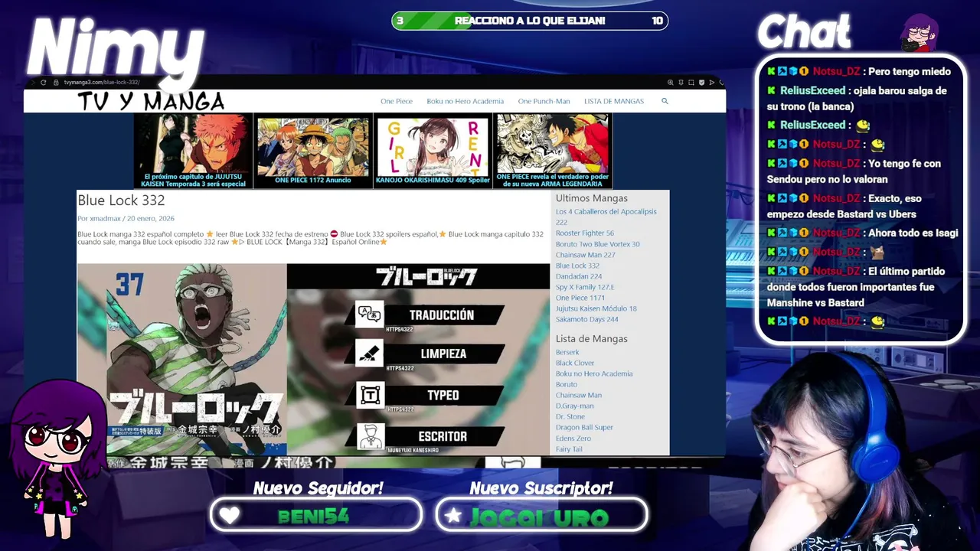The width and height of the screenshot is (980, 551).
Task: Open Sakamoto Days 244 link
Action: click(x=587, y=319)
